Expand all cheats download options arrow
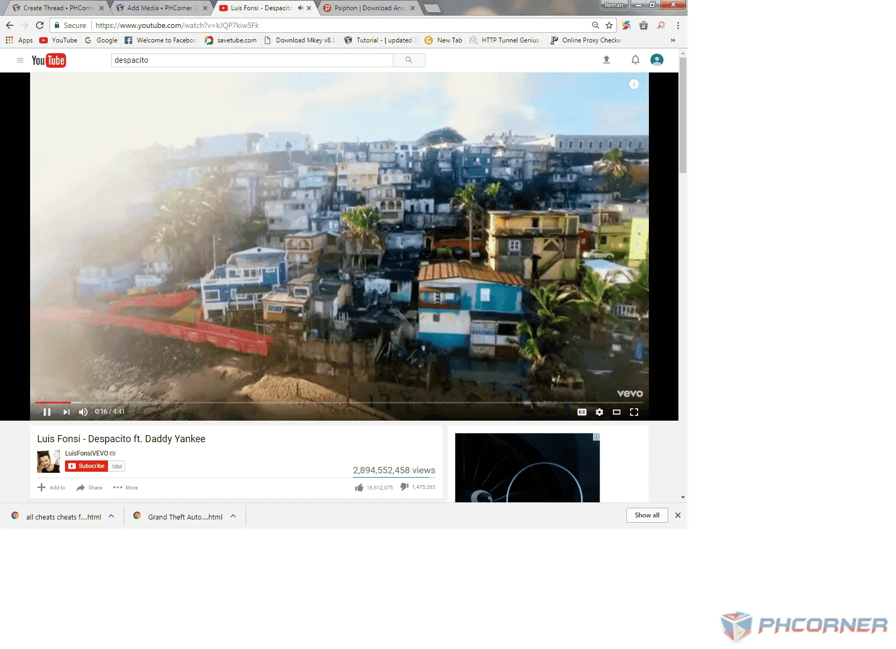The height and width of the screenshot is (649, 896). [x=111, y=516]
